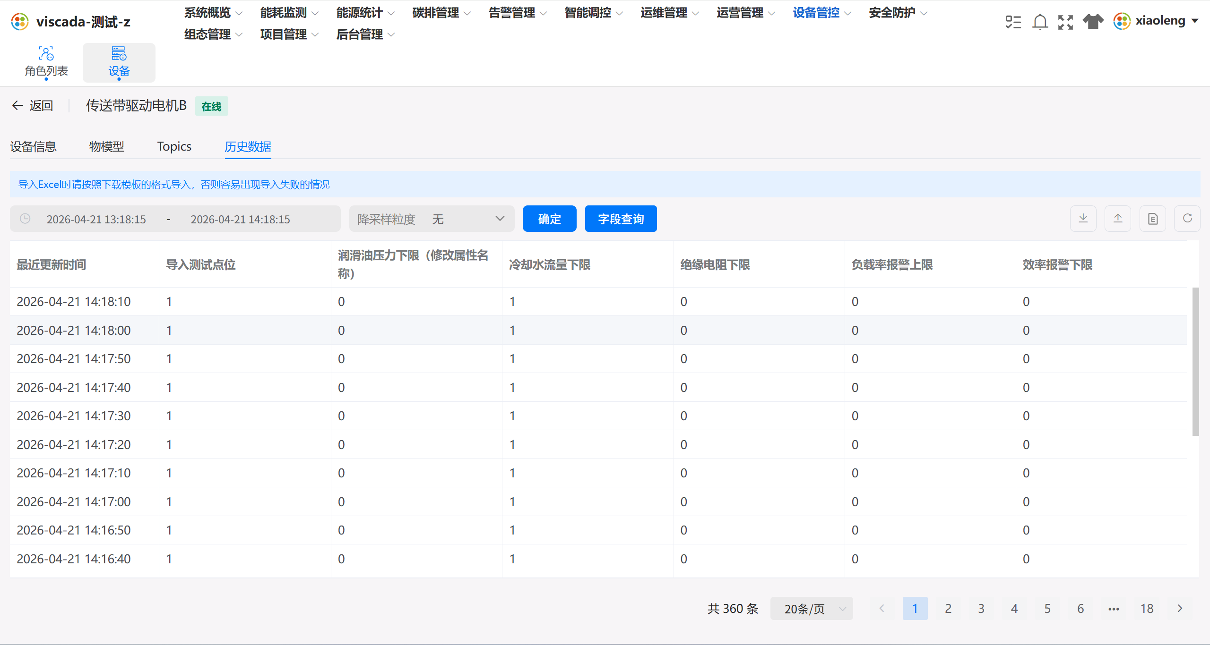Select current page 1 button
This screenshot has height=645, width=1210.
click(x=915, y=609)
